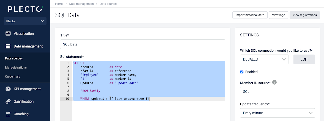Select Data sources sidebar item

click(14, 58)
